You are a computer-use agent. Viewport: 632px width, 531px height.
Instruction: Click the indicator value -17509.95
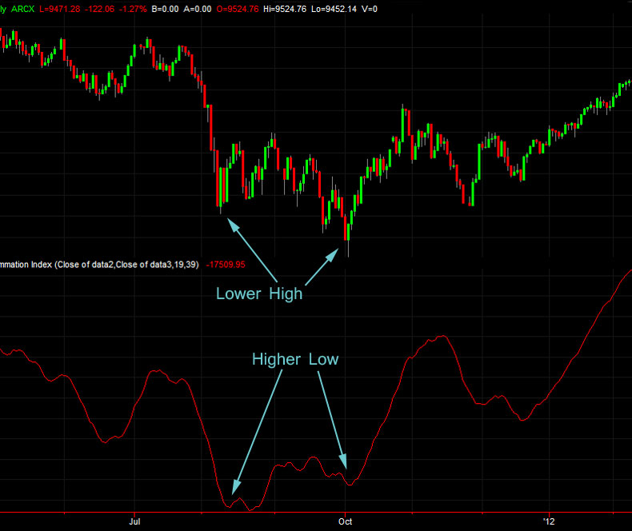point(226,265)
